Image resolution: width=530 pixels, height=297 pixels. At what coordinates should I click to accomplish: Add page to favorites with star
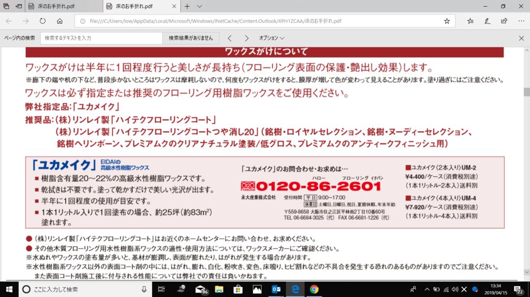447,21
